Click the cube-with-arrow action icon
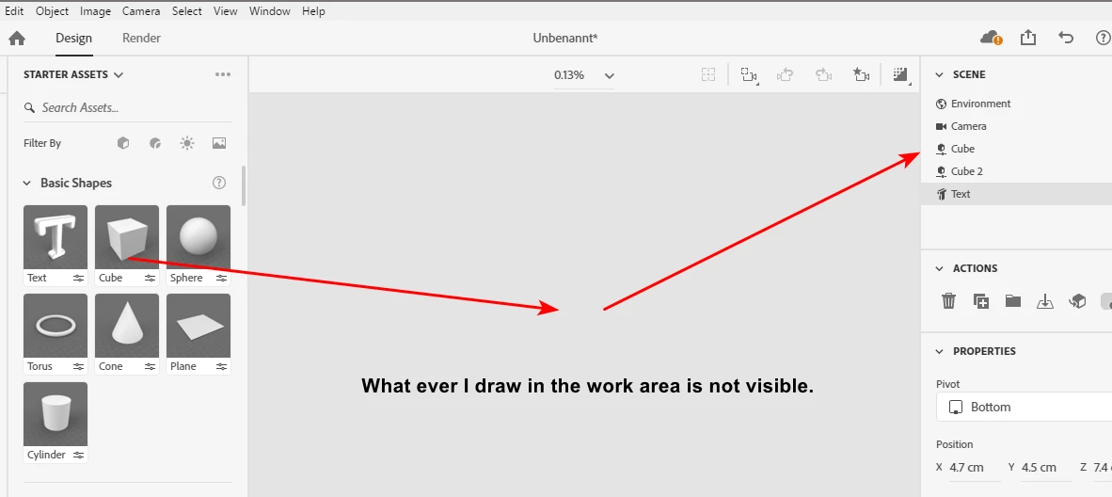1112x497 pixels. 1077,301
